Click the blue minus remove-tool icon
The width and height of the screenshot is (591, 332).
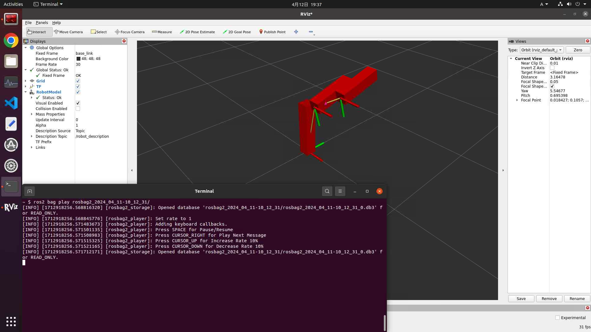click(x=311, y=32)
